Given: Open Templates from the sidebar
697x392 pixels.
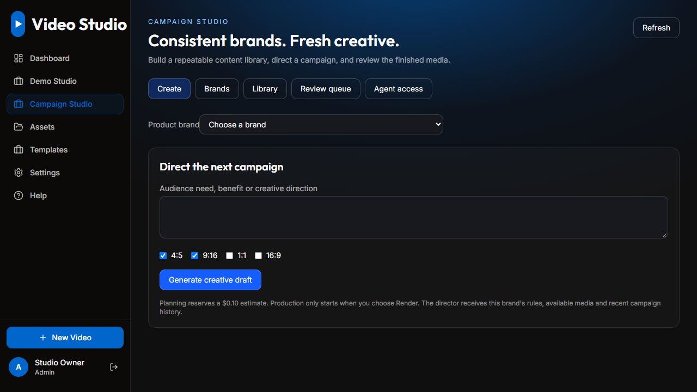Looking at the screenshot, I should click(65, 150).
